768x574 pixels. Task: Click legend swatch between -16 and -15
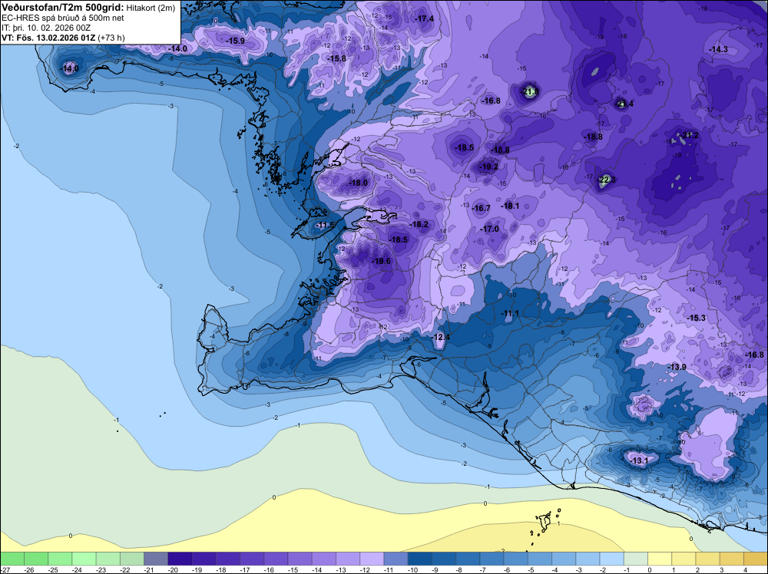(276, 559)
